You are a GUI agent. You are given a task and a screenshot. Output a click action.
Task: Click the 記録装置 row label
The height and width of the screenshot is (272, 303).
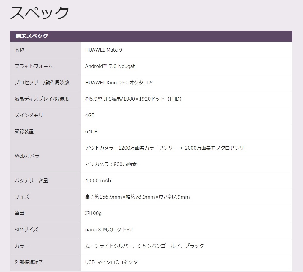24,132
